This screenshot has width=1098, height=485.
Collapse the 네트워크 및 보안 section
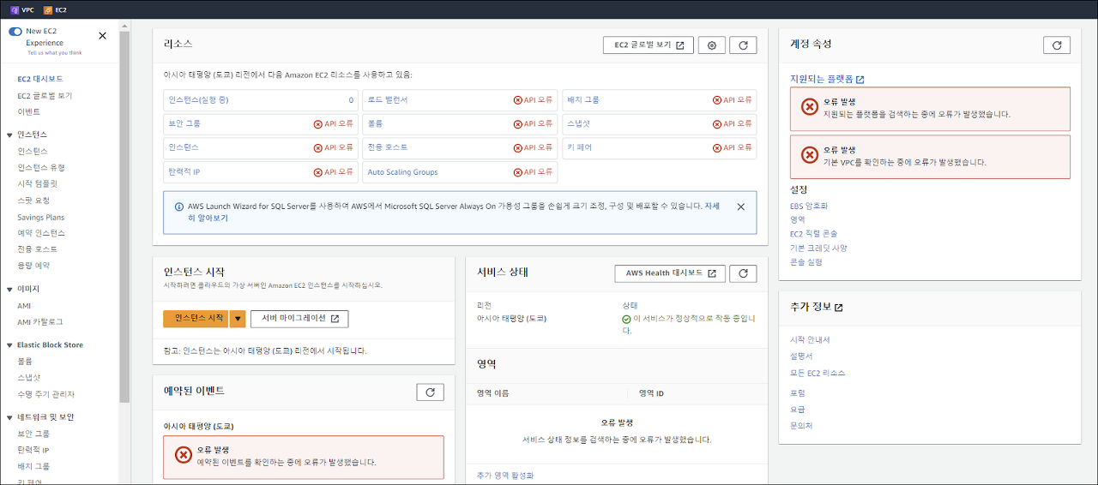[x=9, y=416]
